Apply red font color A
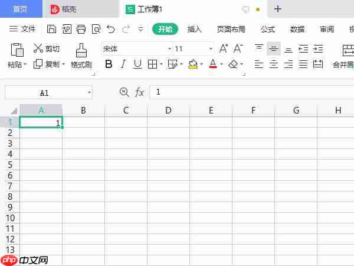Viewport: 354px width, 266px height. pos(213,64)
